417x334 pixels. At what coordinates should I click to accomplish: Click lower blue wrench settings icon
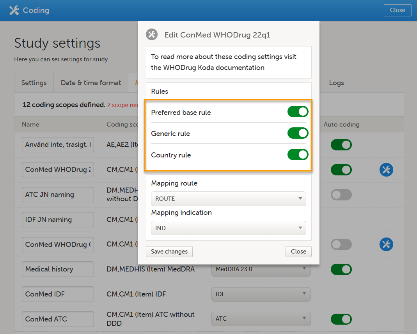pyautogui.click(x=386, y=245)
